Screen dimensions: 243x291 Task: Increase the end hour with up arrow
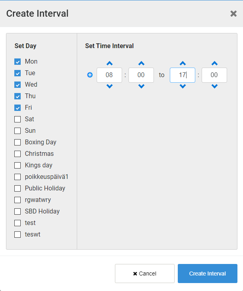(x=183, y=63)
